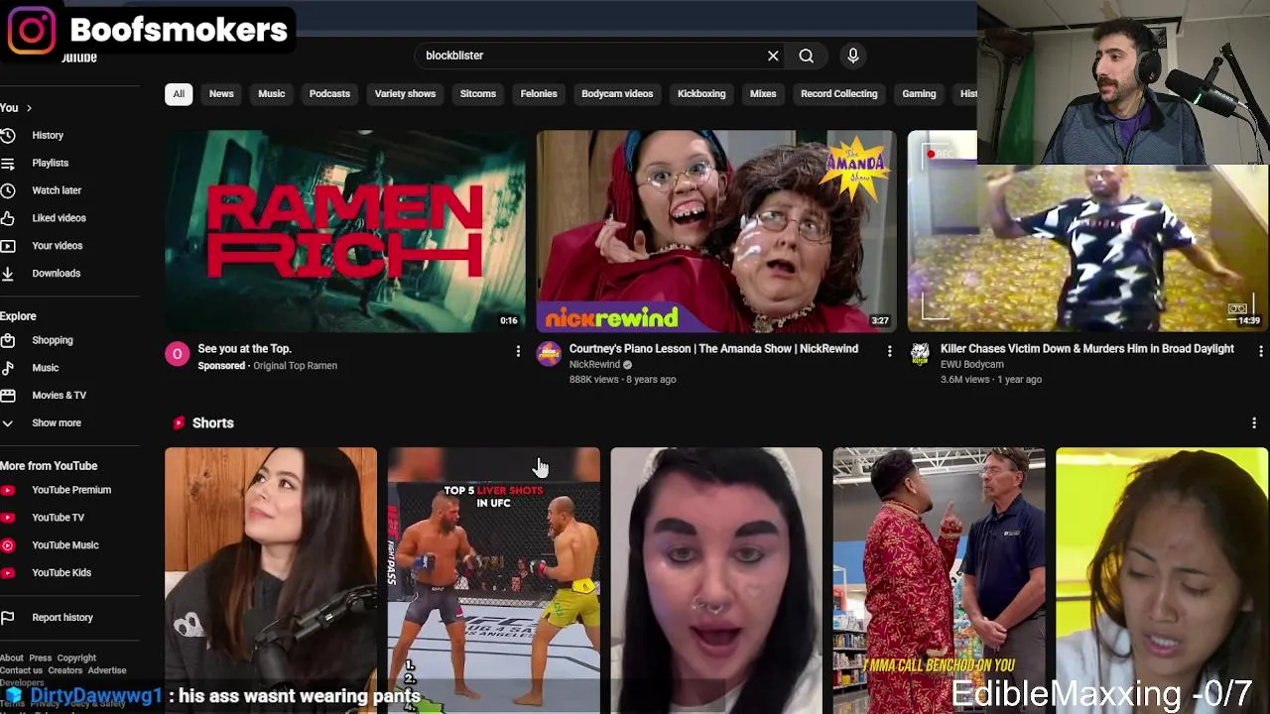This screenshot has height=714, width=1270.
Task: Click Original Top Ramen sponsor avatar
Action: coord(177,355)
